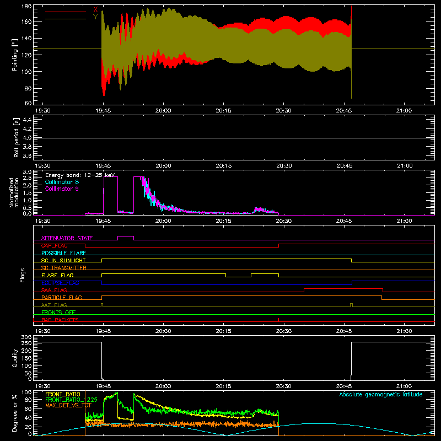Click the Y legend letter
The height and width of the screenshot is (441, 441).
click(x=95, y=17)
